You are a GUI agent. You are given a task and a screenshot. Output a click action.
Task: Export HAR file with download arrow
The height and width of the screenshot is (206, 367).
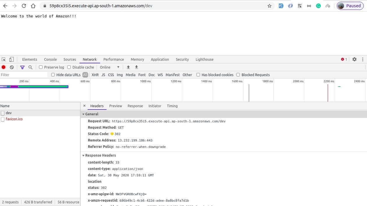(x=136, y=67)
